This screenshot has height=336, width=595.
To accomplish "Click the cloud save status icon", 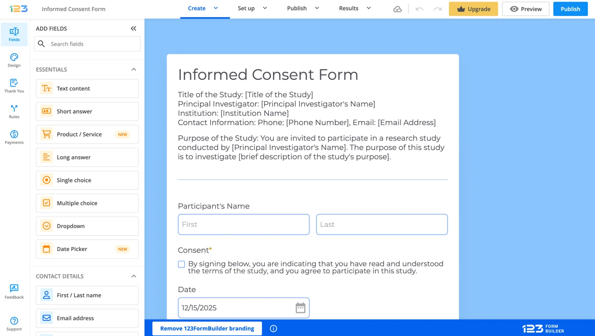I will coord(397,9).
